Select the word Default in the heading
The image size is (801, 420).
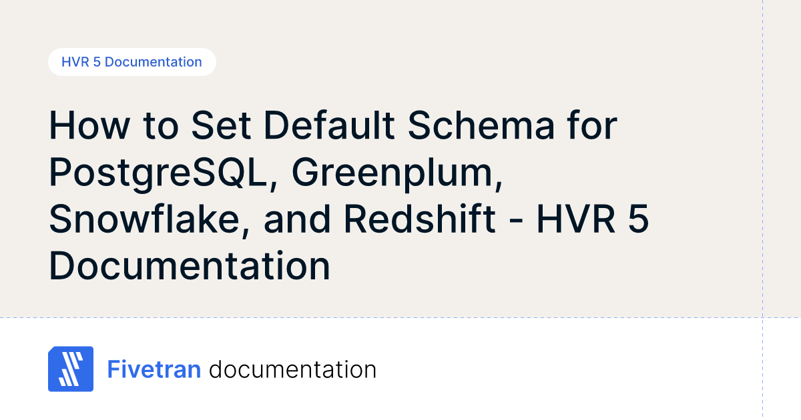click(322, 127)
